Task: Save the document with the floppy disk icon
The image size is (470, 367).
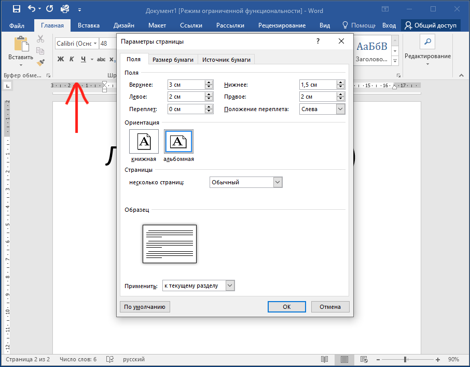Action: point(17,9)
